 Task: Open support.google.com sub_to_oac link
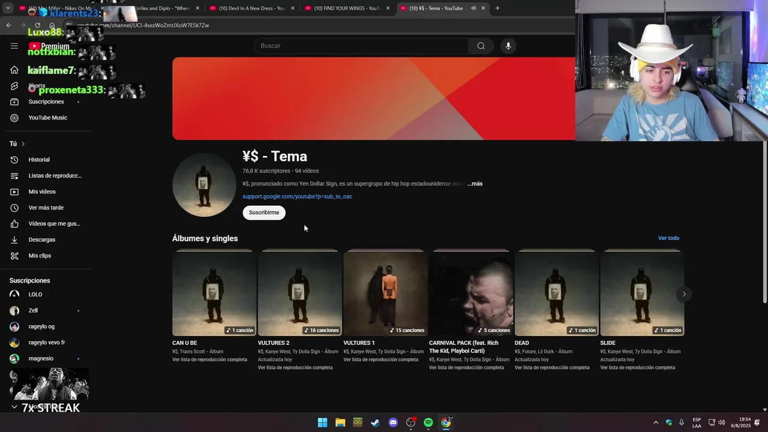[297, 196]
